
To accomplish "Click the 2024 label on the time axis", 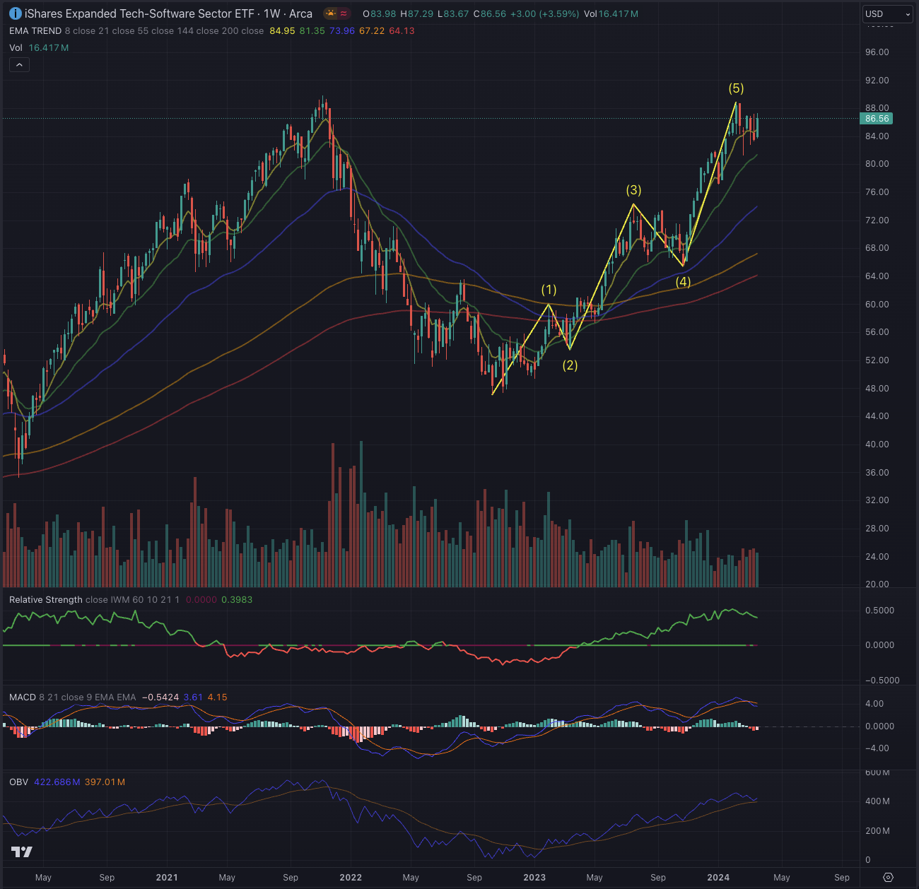I will coord(718,878).
